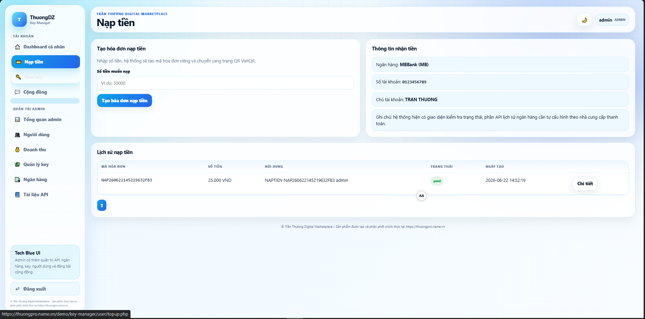Go to page 1 of history
The image size is (645, 319).
[x=102, y=205]
